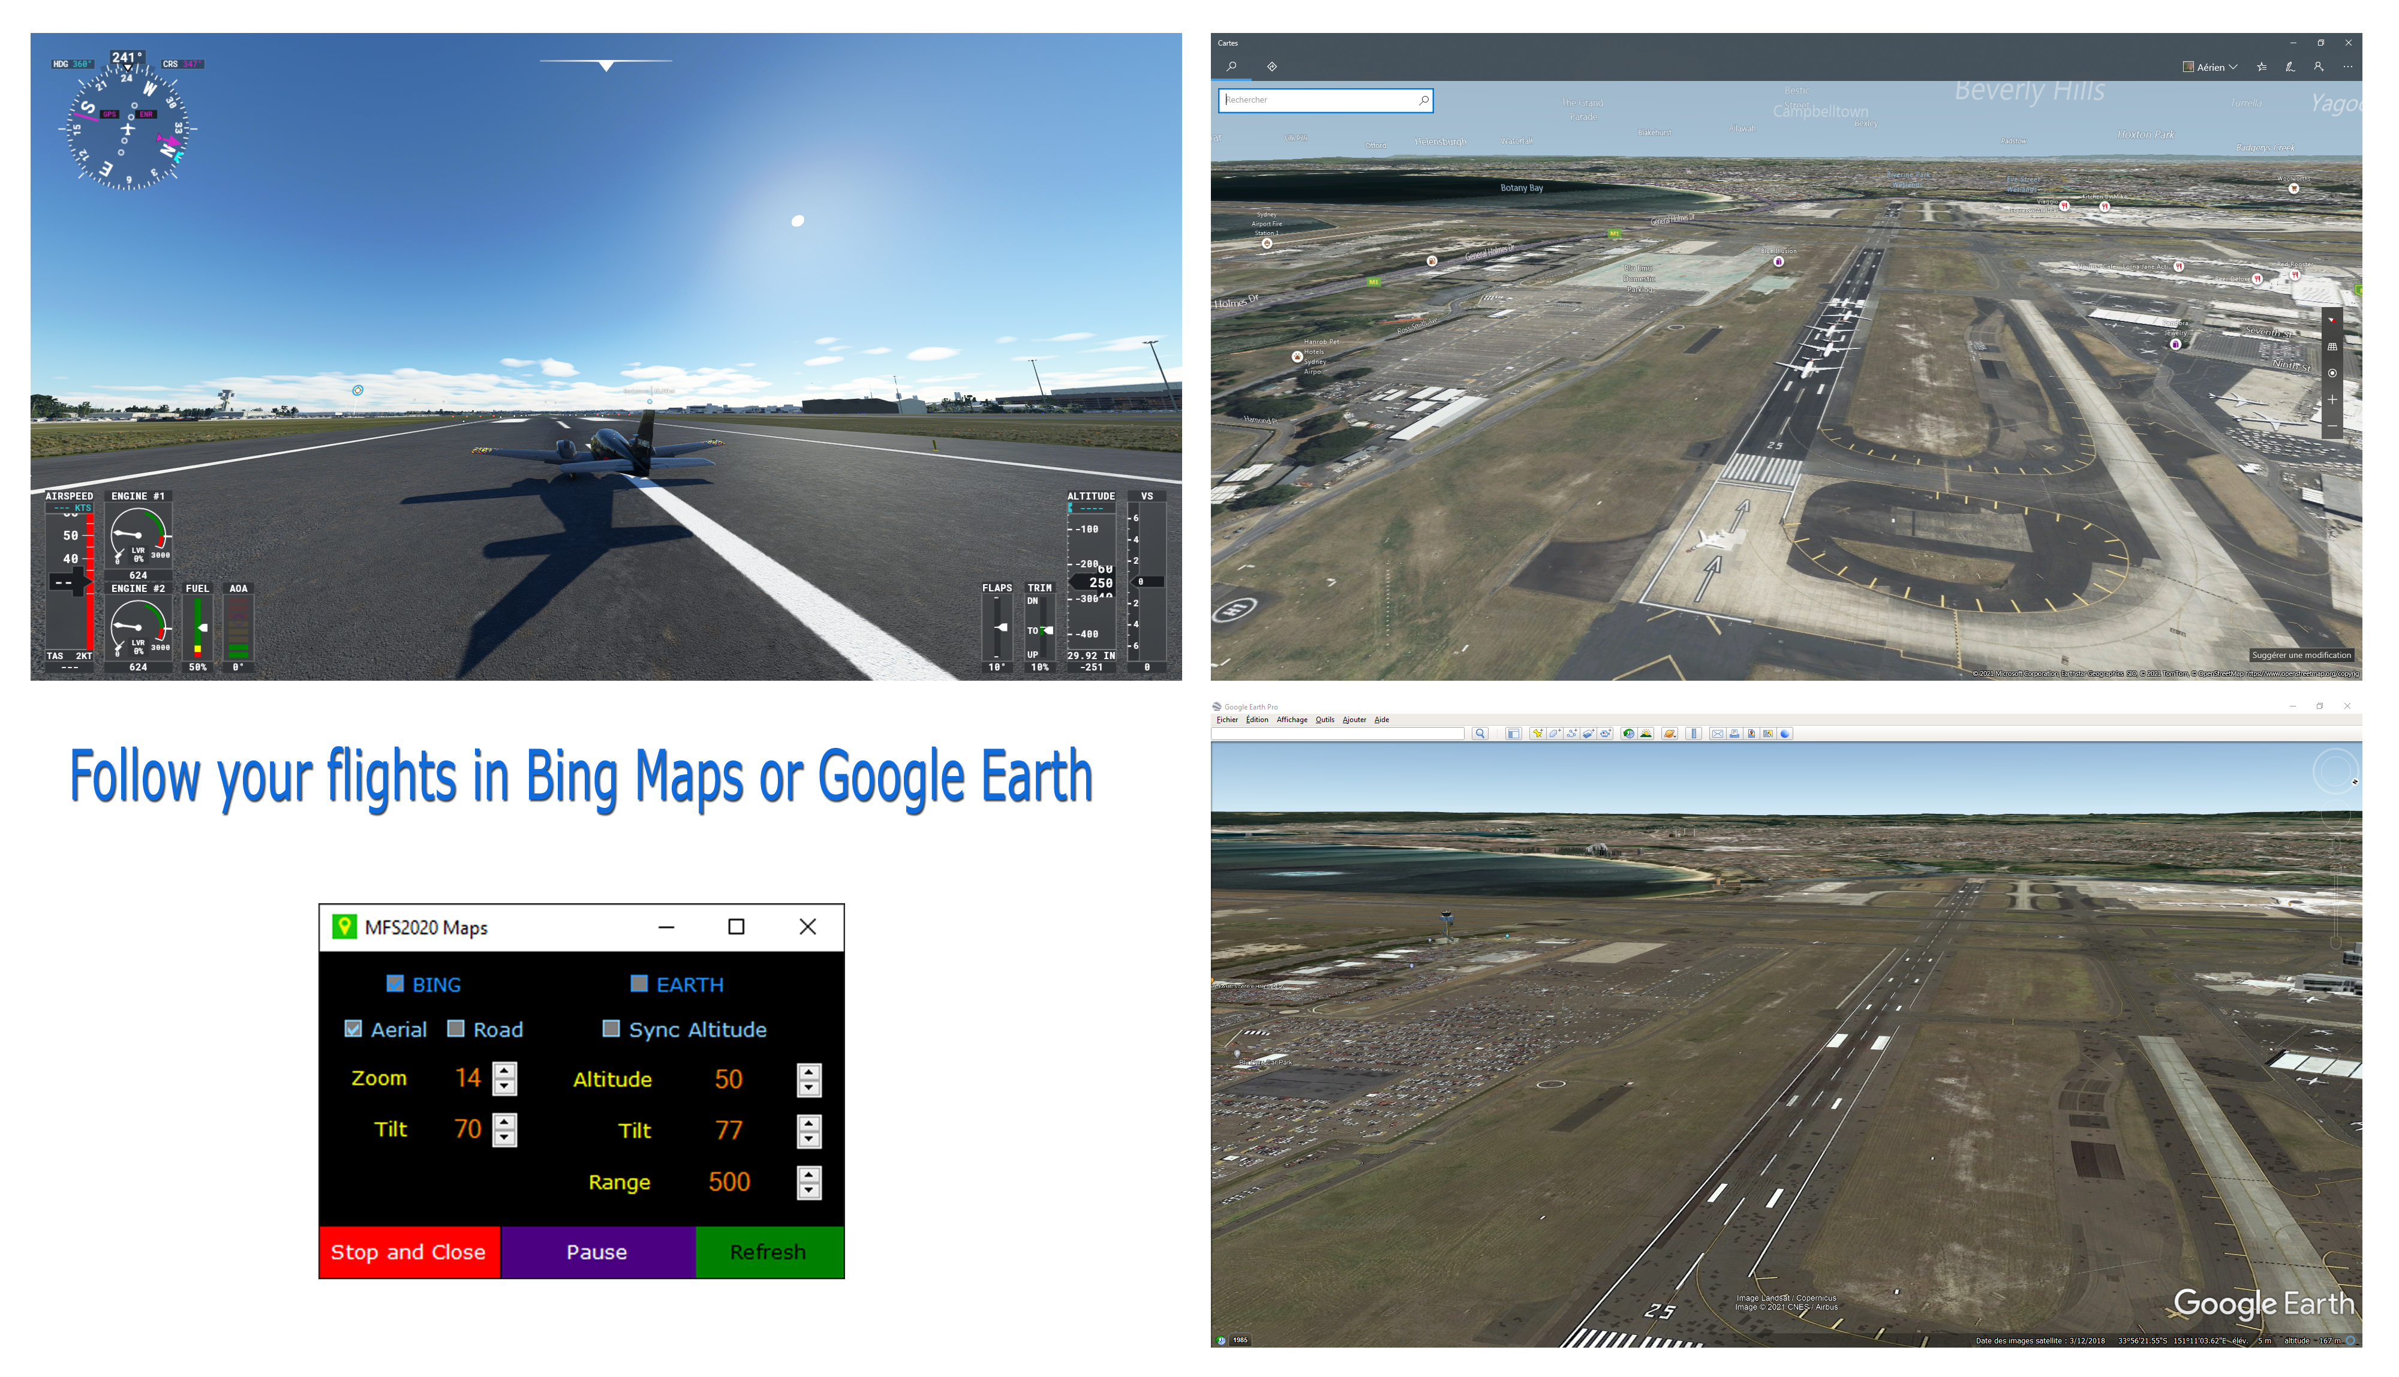
Task: Open saved favorites star in Cartes
Action: coord(2261,67)
